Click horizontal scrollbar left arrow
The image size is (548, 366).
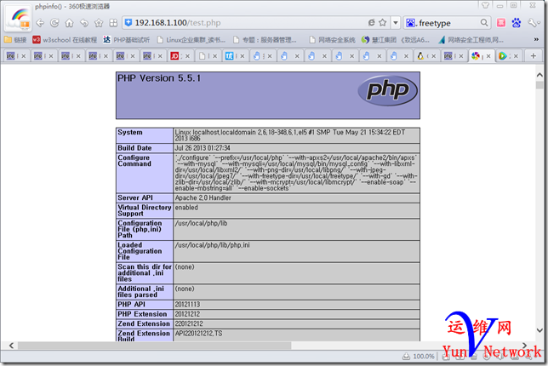(11, 346)
